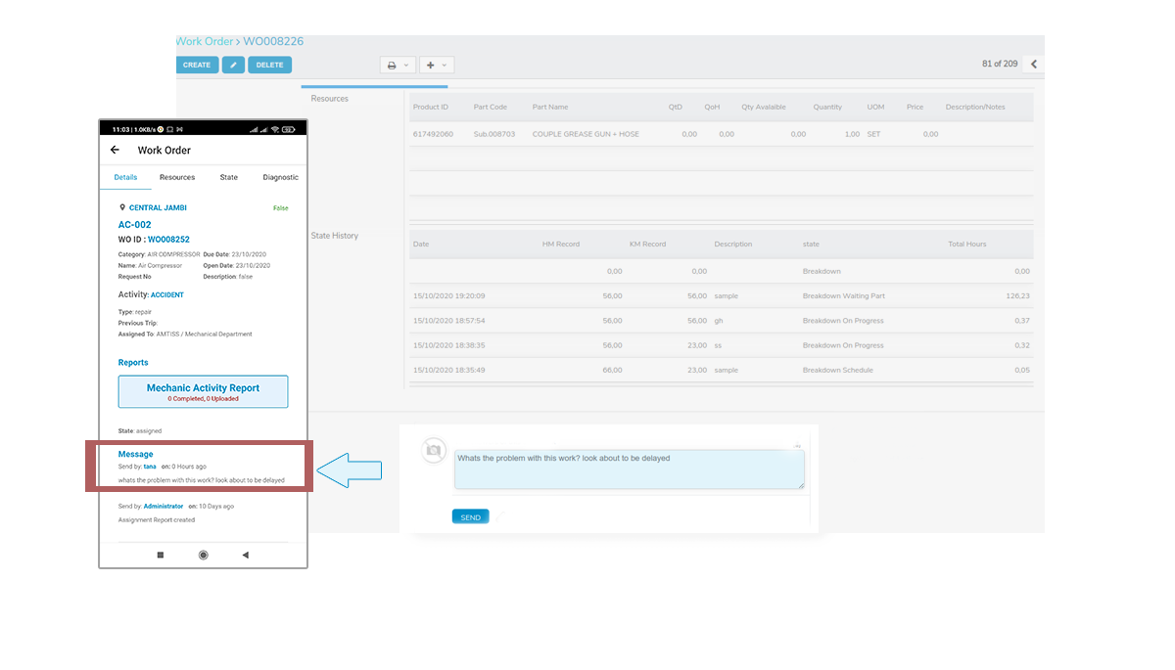Tap the back arrow in mobile Work Order
This screenshot has height=670, width=1175.
(115, 150)
